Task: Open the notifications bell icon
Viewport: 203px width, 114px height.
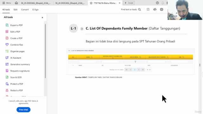Action: [163, 3]
